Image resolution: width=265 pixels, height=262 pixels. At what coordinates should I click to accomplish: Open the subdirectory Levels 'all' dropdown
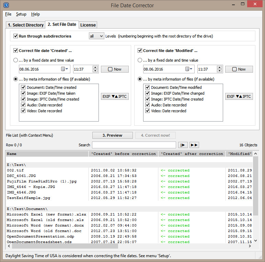[96, 36]
